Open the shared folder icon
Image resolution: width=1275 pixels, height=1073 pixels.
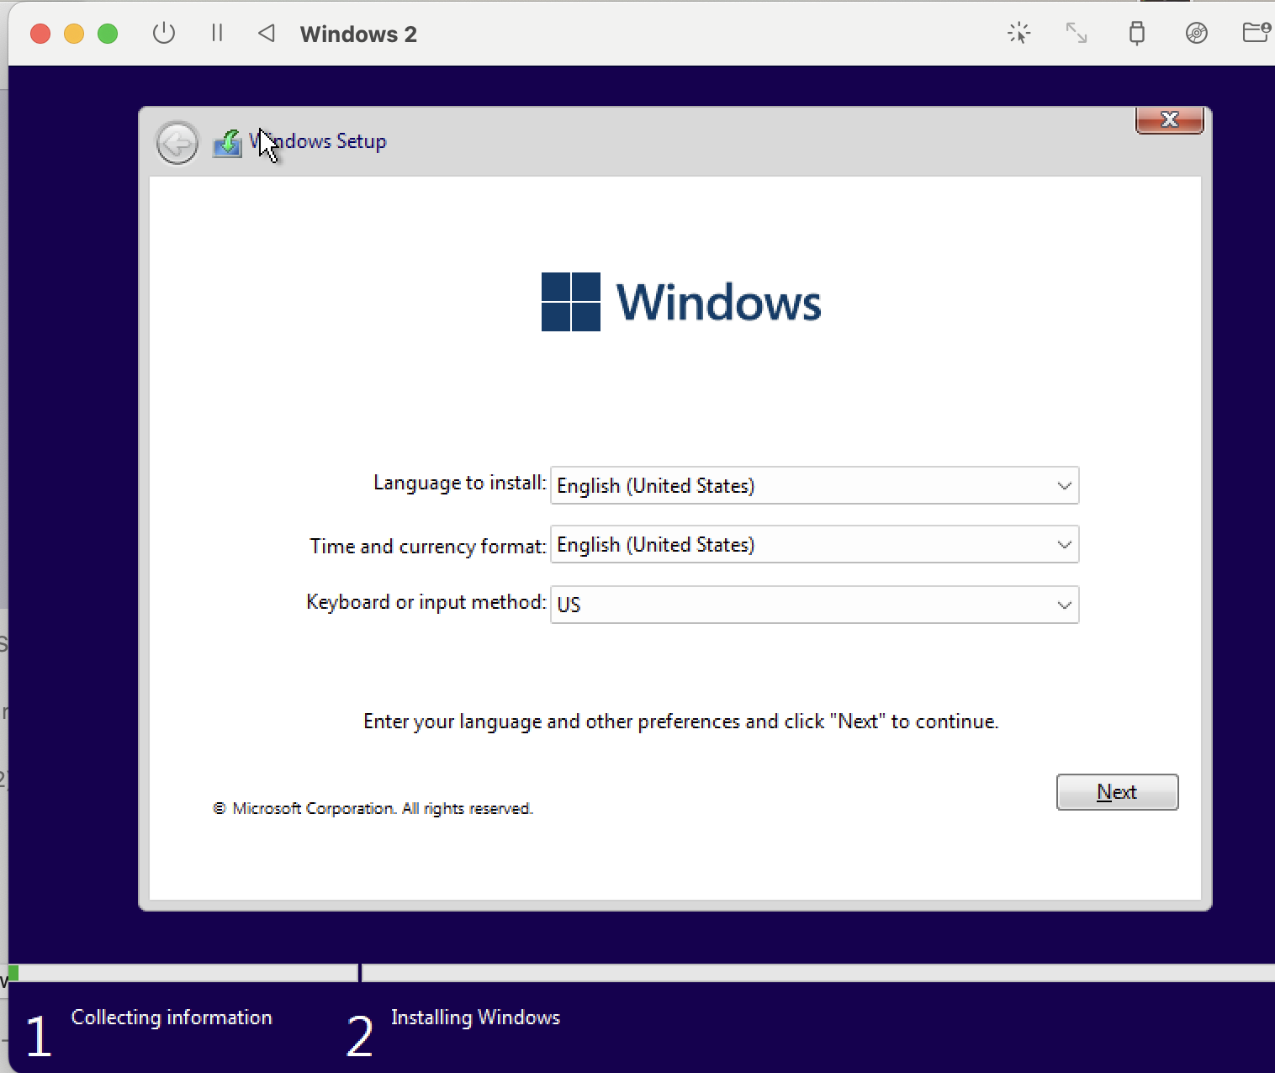[1256, 34]
